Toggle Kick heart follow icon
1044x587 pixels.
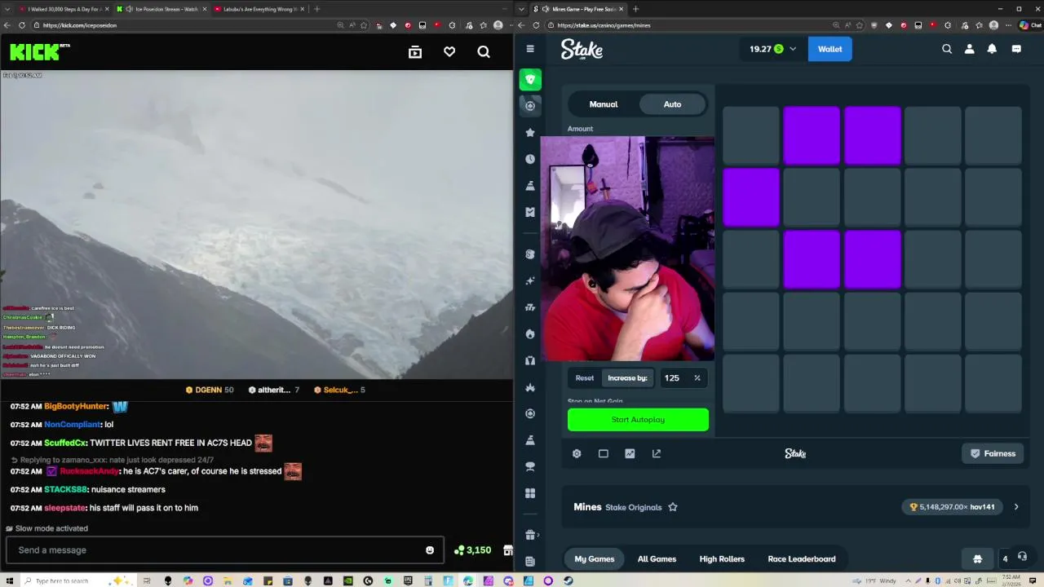pos(449,52)
